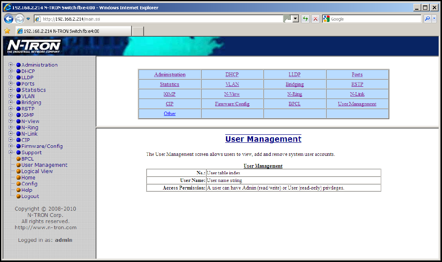
Task: Click the N-View link in the table
Action: tap(232, 94)
